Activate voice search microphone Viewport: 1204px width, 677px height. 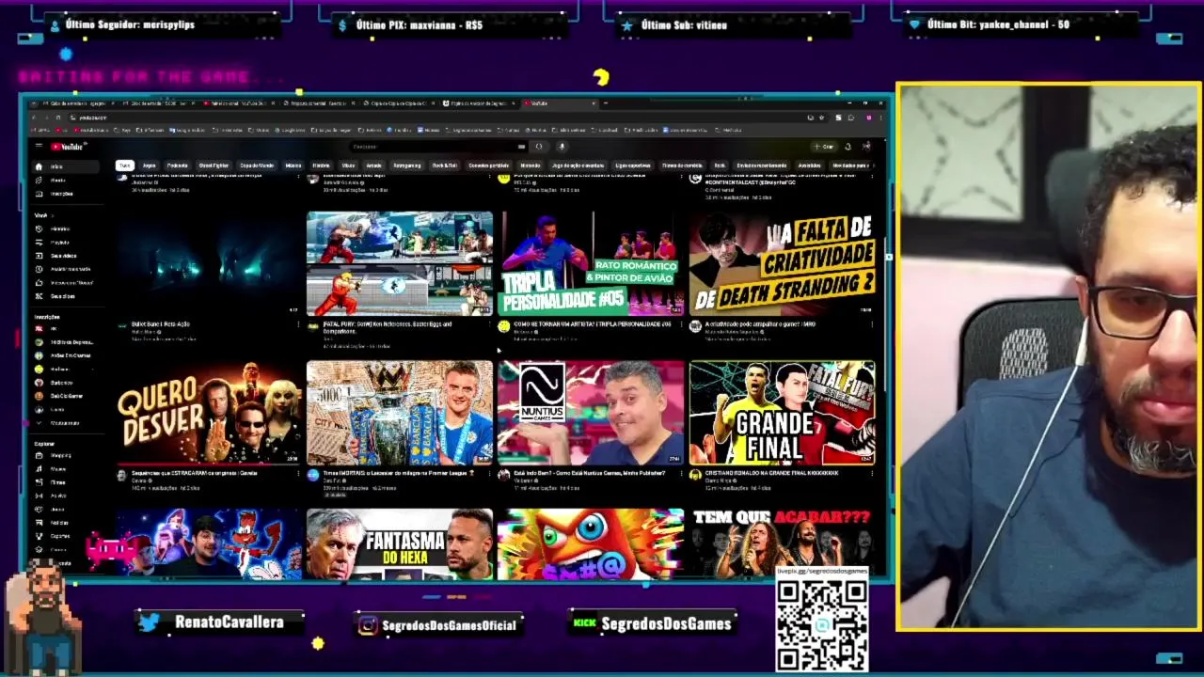click(x=562, y=147)
